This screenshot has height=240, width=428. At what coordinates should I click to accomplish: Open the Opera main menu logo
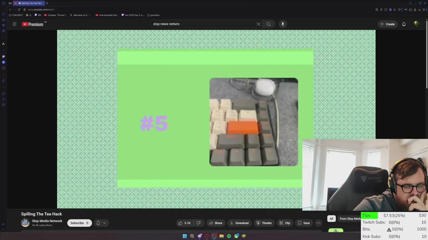click(x=3, y=3)
